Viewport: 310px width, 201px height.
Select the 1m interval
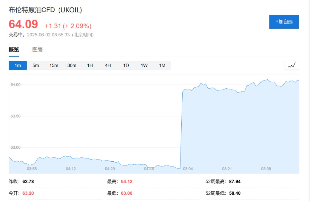(x=18, y=65)
